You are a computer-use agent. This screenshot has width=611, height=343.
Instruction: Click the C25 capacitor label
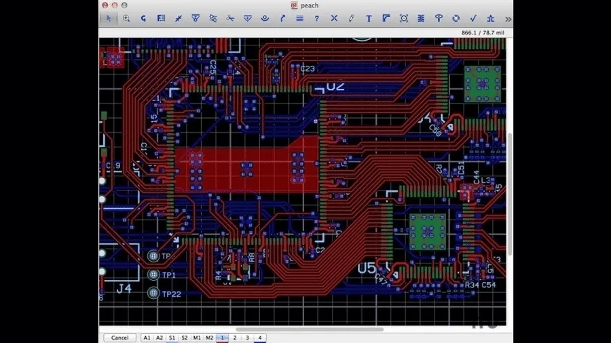pos(212,67)
